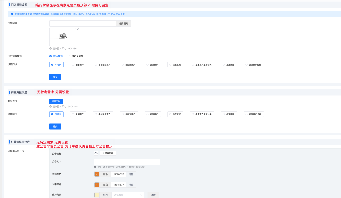Click blue 选择图片 button for product poster
341x198 pixels.
pyautogui.click(x=56, y=101)
